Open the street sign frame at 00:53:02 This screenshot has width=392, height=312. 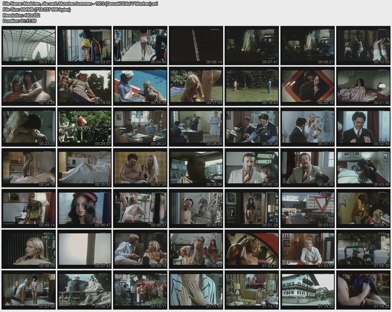(x=308, y=209)
